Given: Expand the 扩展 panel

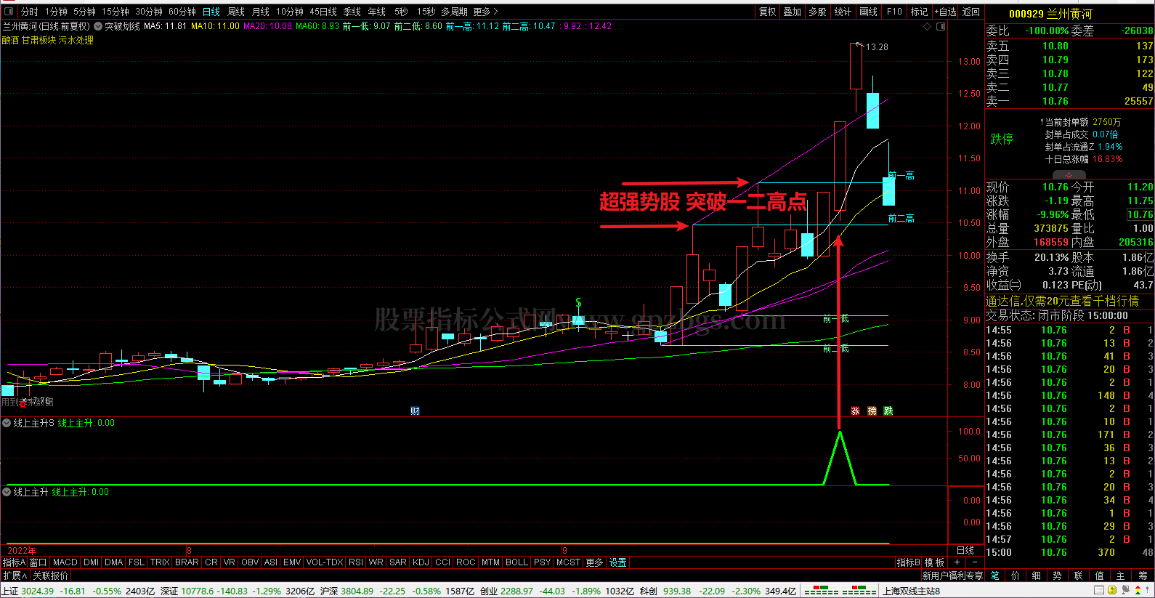Looking at the screenshot, I should (x=15, y=575).
